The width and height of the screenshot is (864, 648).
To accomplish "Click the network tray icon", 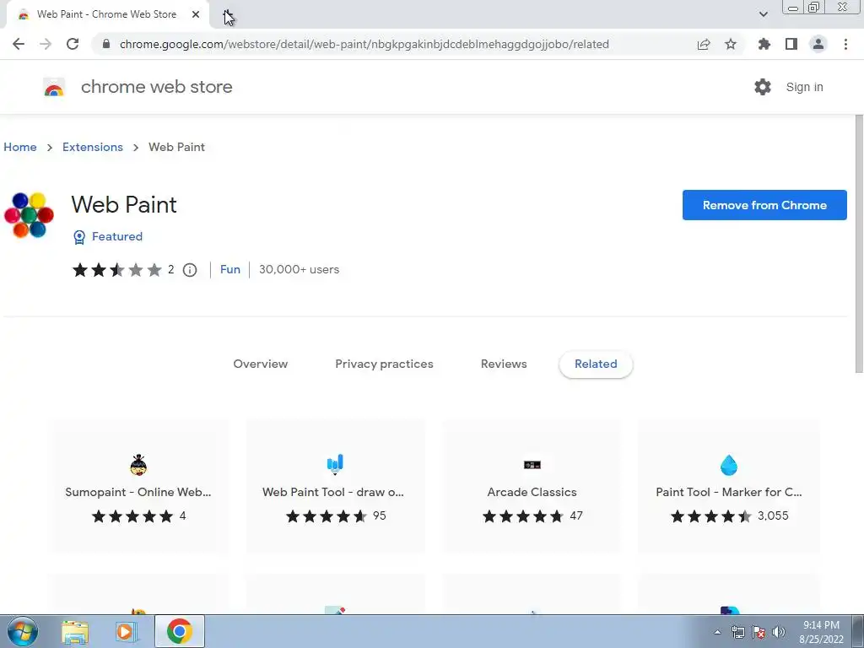I will coord(737,632).
